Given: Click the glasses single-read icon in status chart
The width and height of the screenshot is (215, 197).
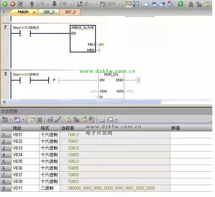Looking at the screenshot, I should (50, 120).
